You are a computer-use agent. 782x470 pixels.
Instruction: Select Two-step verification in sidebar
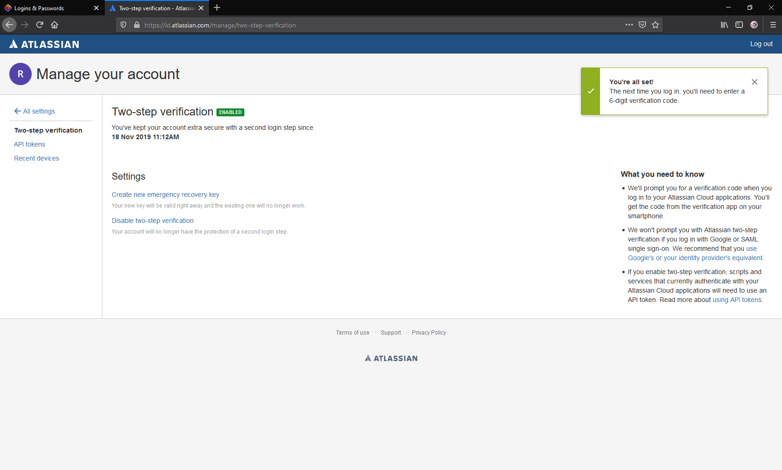[x=48, y=130]
